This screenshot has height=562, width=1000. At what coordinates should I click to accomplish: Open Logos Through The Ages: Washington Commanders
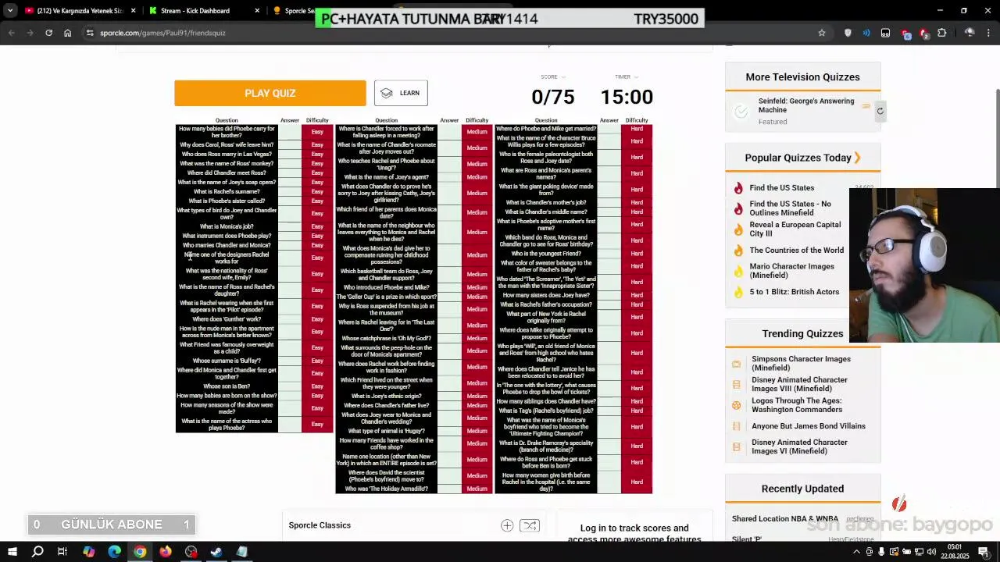click(x=797, y=405)
